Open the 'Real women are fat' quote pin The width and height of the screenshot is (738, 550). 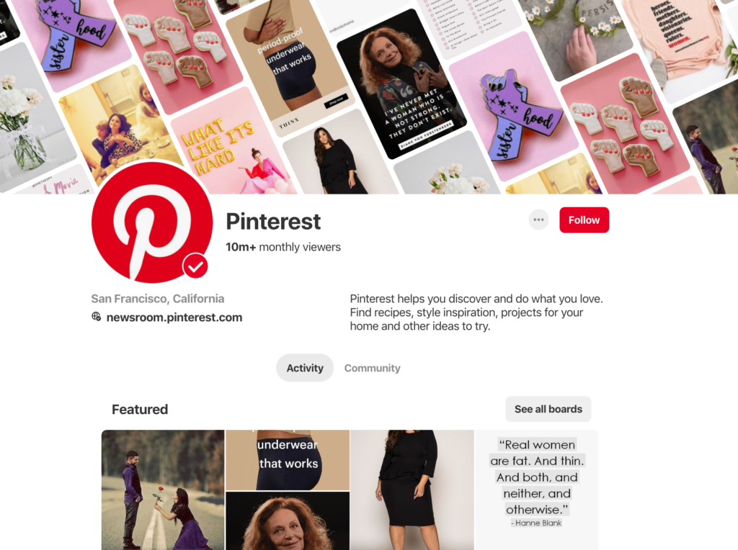pyautogui.click(x=536, y=490)
